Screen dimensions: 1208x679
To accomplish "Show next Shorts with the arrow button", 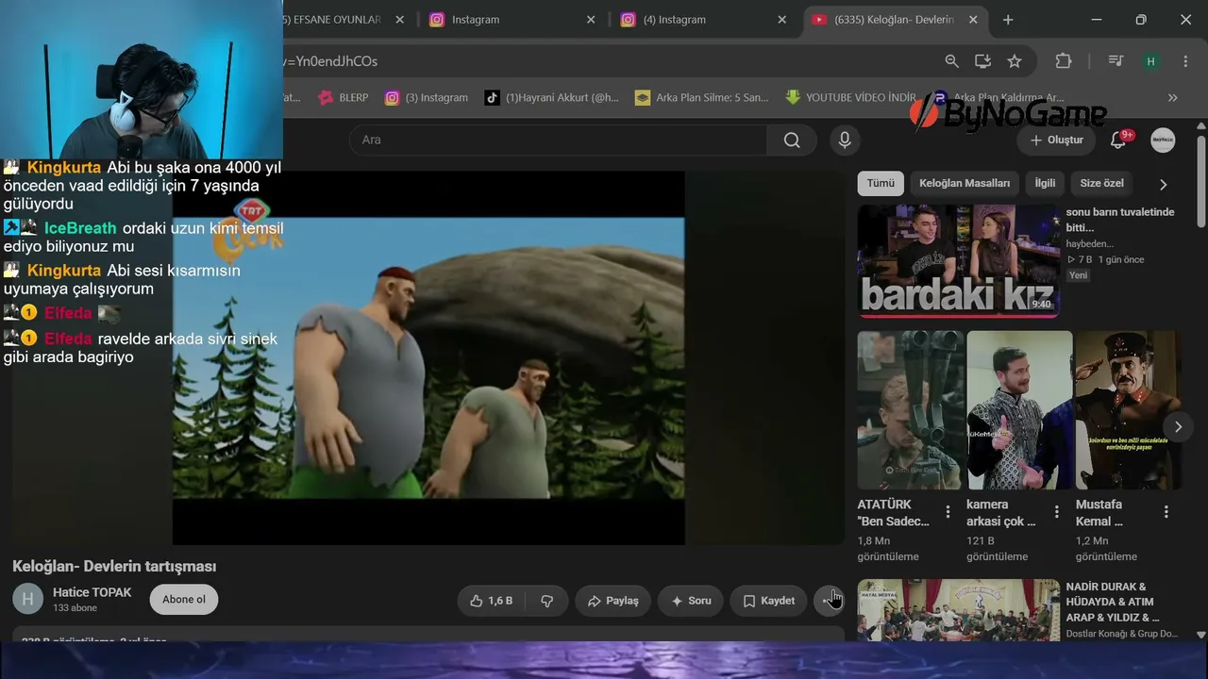I will point(1178,426).
